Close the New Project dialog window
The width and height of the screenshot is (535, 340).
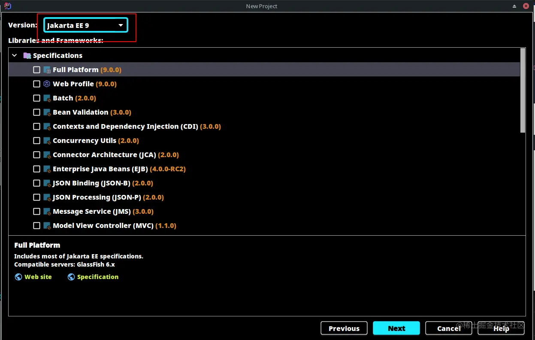[x=526, y=6]
